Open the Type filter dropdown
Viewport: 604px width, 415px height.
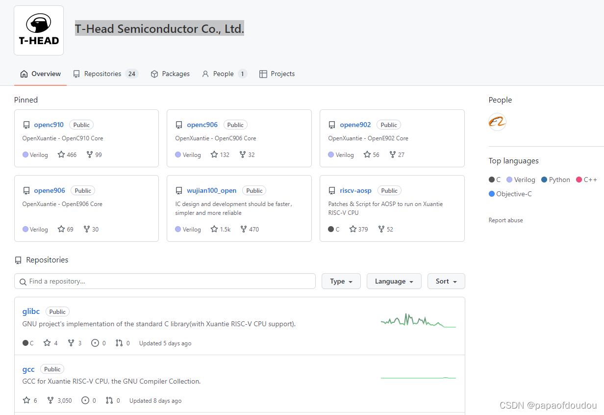(x=341, y=281)
